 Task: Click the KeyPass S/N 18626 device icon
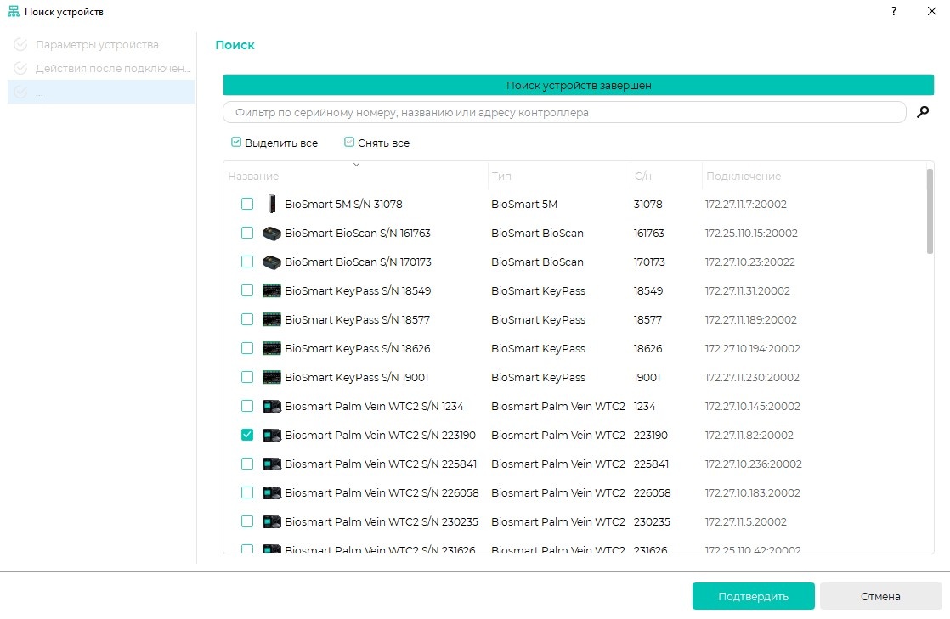coord(271,349)
